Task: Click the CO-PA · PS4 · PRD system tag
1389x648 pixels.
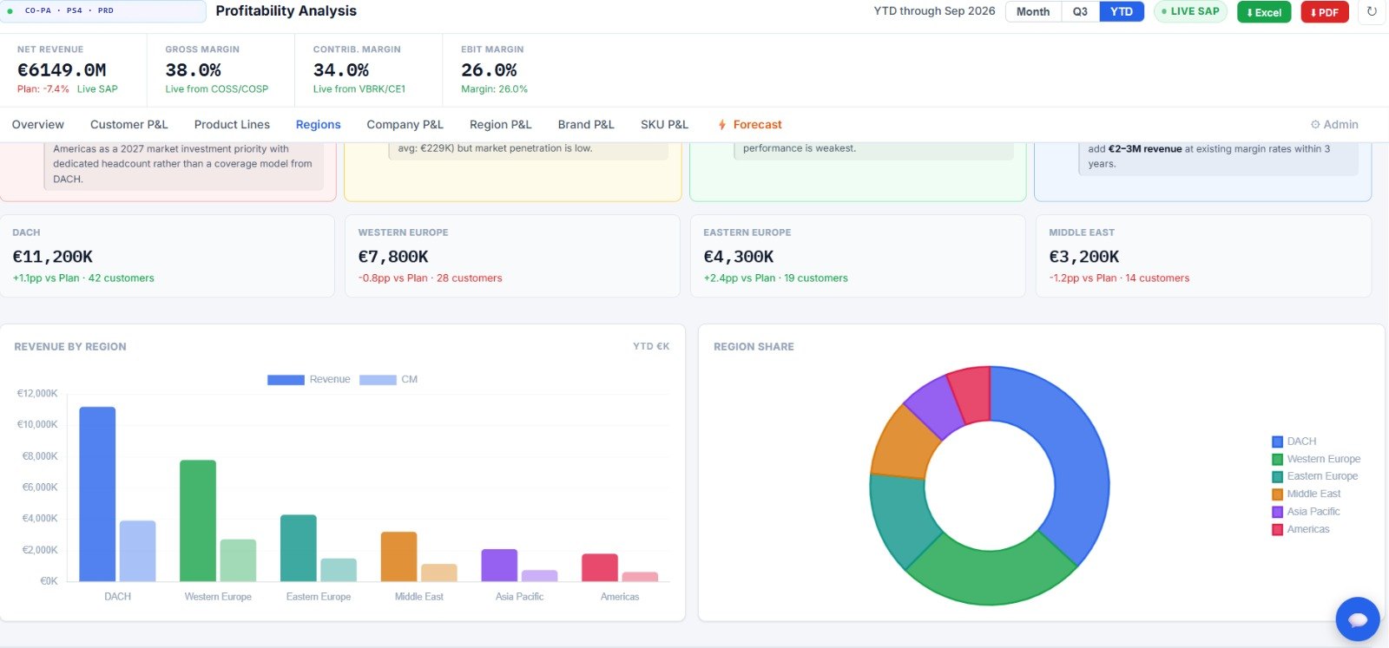Action: click(x=102, y=11)
